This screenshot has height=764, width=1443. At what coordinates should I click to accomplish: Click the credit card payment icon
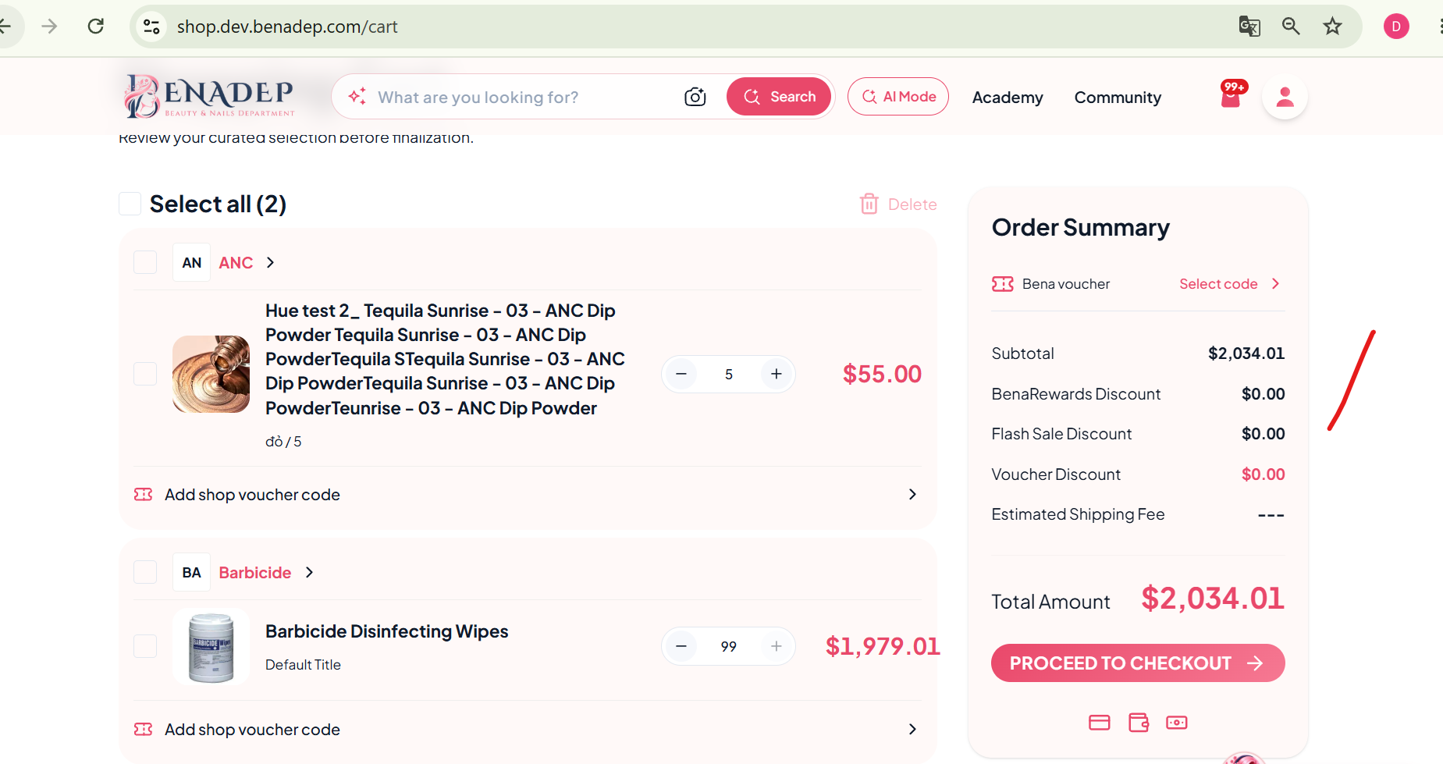pos(1100,723)
